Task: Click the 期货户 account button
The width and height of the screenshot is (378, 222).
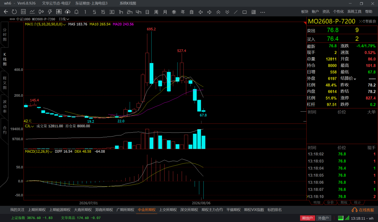Action: coord(307,218)
